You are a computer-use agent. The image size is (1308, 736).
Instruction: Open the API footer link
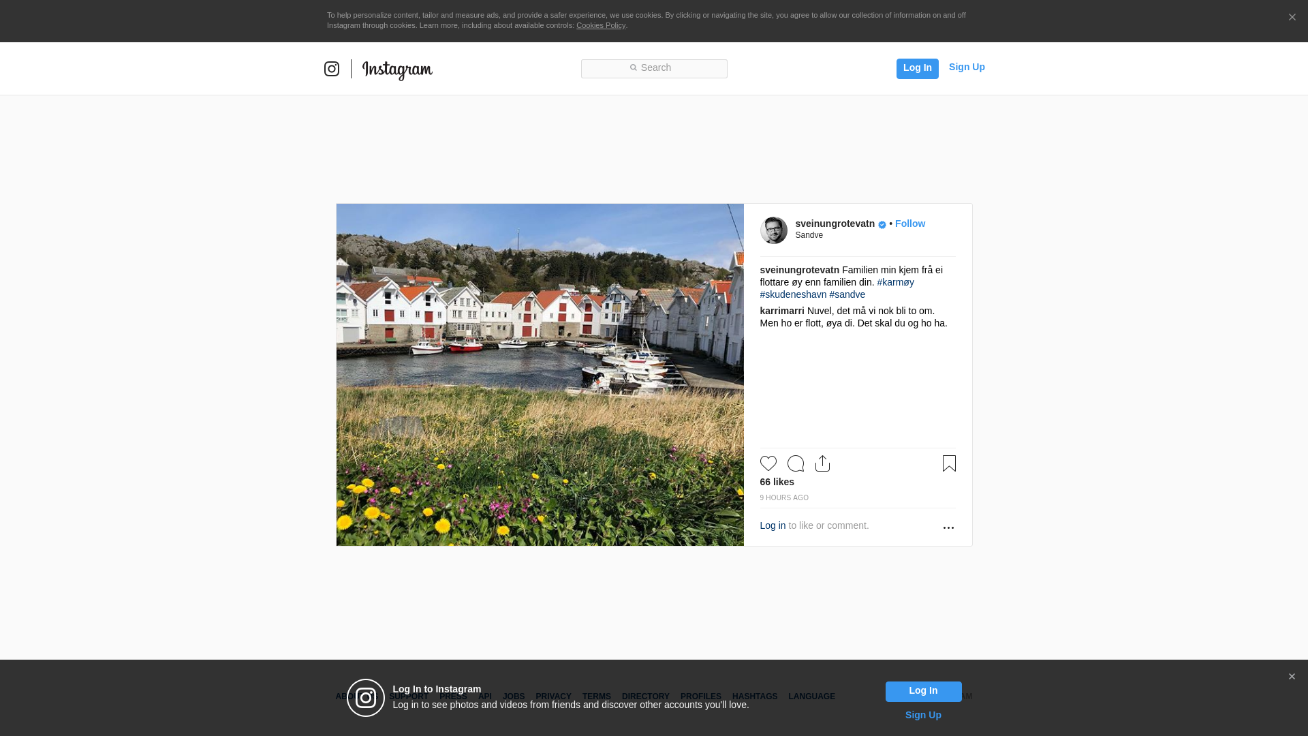point(485,696)
